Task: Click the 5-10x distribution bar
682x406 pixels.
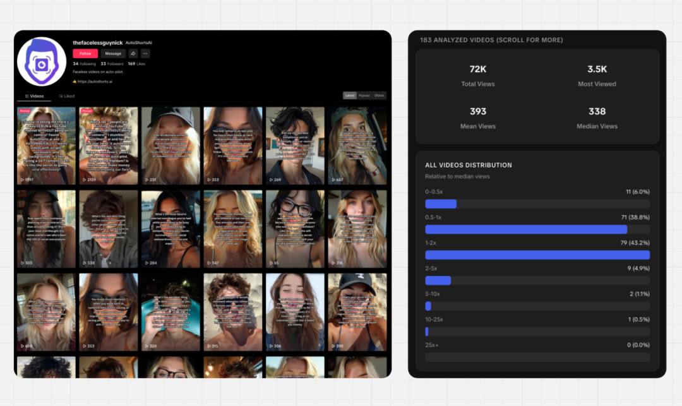Action: [x=537, y=306]
